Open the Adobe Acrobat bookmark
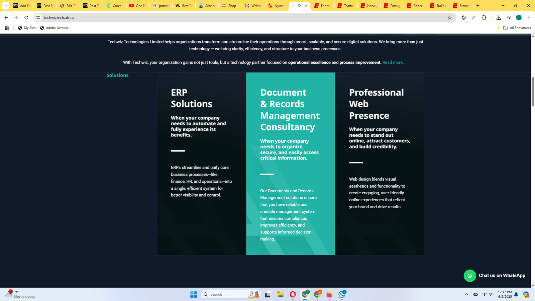 tap(54, 28)
